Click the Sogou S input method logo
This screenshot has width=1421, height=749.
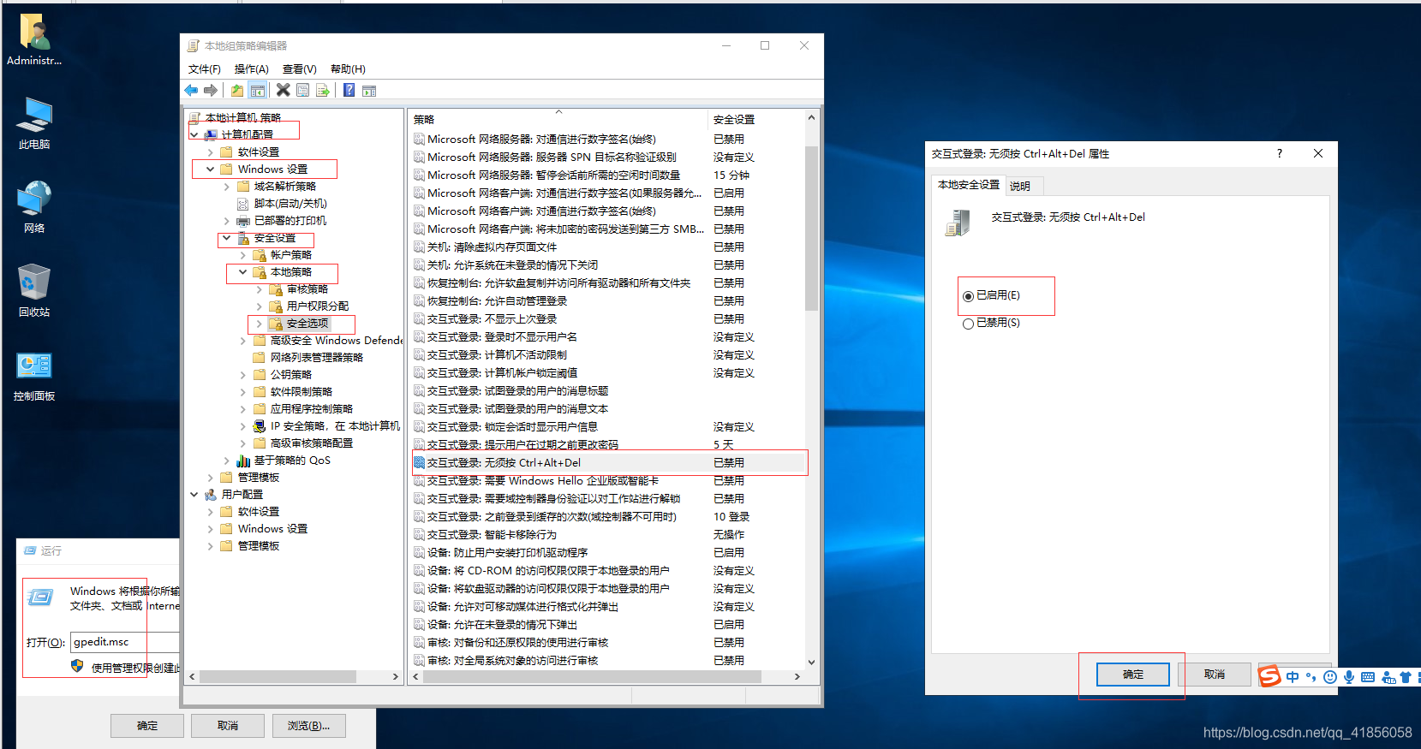[1269, 676]
